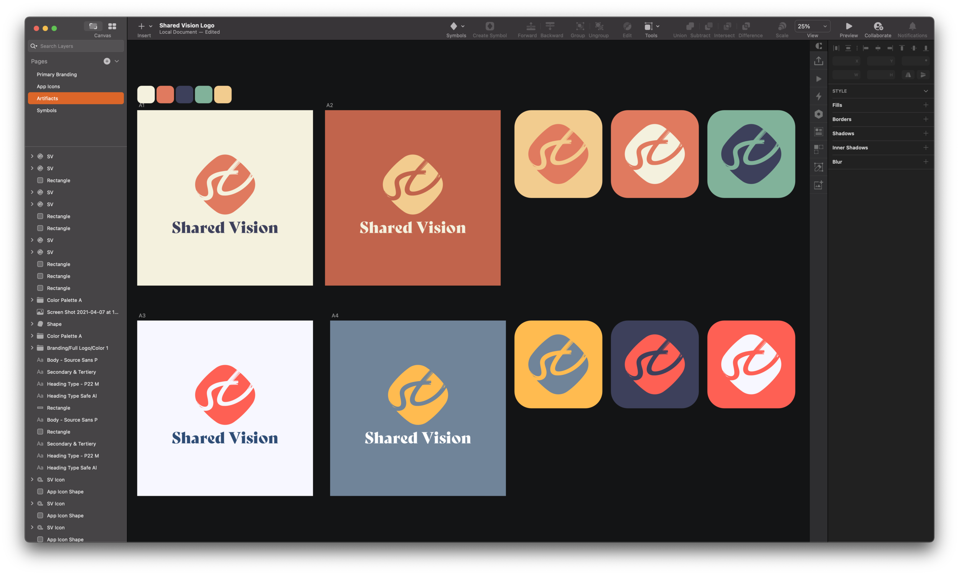Expand the Shape layer group

[32, 324]
